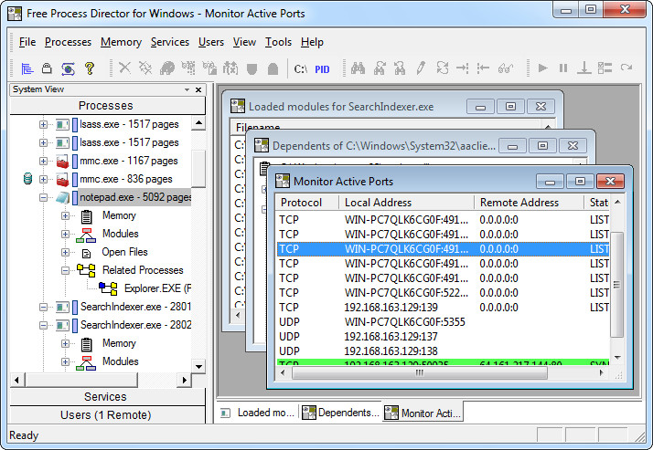Sort ports by the Protocol column header
Viewport: 653px width, 450px height.
click(306, 203)
